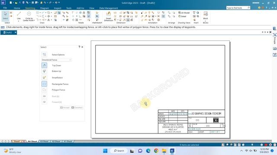The width and height of the screenshot is (277, 155).
Task: Open the Data Management ribbon tab
Action: pos(109,8)
